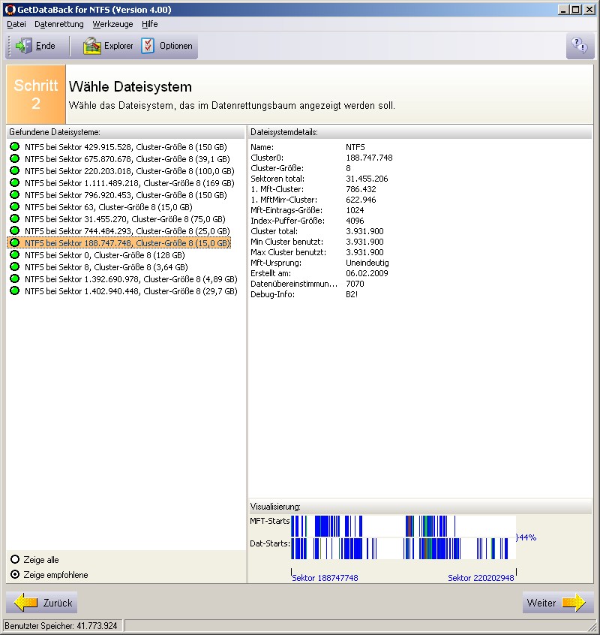Click the green dot for sector 429.915.528
The width and height of the screenshot is (600, 635).
click(x=14, y=146)
